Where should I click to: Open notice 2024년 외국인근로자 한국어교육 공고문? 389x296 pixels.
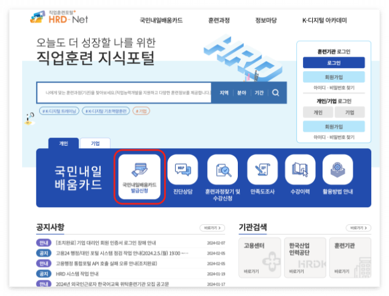[112, 284]
